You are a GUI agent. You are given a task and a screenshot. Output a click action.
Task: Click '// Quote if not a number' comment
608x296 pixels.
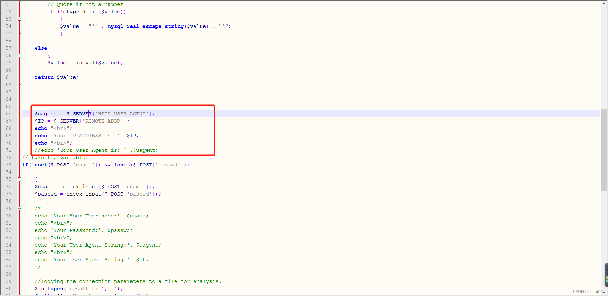coord(85,4)
